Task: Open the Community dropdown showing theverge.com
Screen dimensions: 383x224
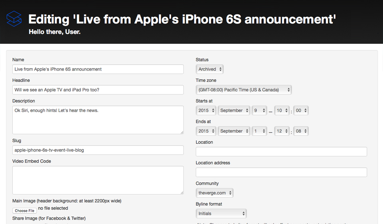Action: click(x=214, y=193)
